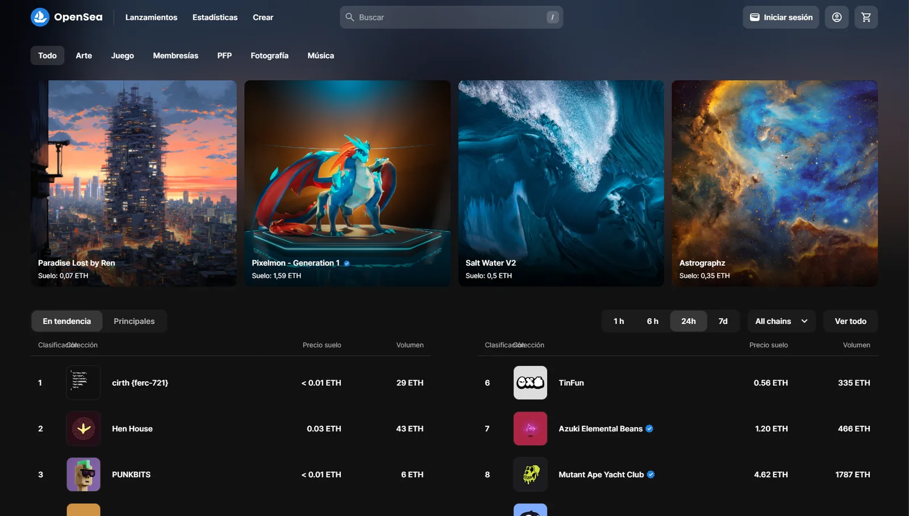Click the PUNKBITS collection avatar

pyautogui.click(x=84, y=475)
